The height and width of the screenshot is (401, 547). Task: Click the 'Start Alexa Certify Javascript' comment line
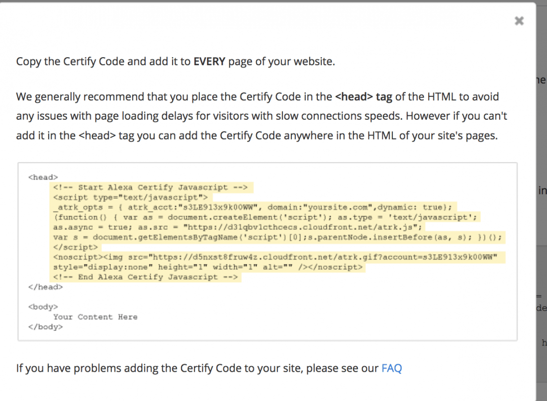click(x=150, y=187)
